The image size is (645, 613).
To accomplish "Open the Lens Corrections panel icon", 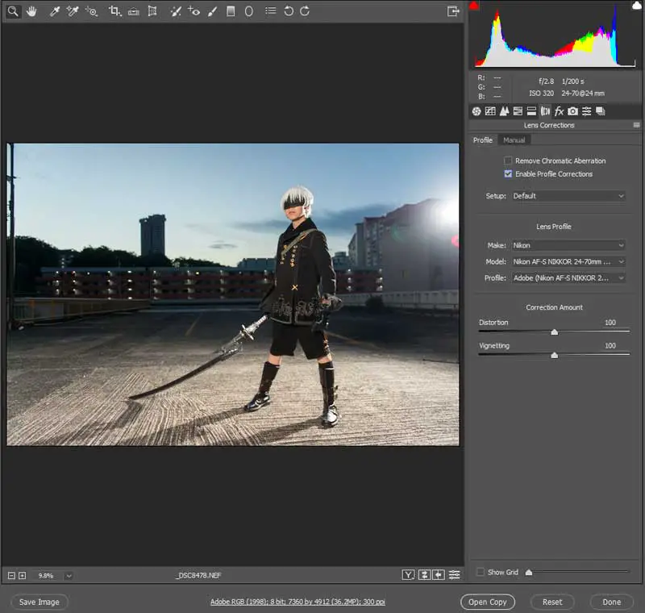I will tap(545, 111).
